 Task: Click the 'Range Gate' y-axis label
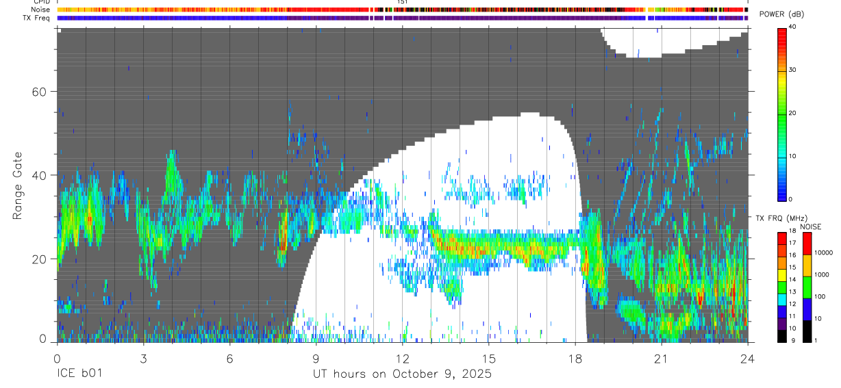pos(17,186)
